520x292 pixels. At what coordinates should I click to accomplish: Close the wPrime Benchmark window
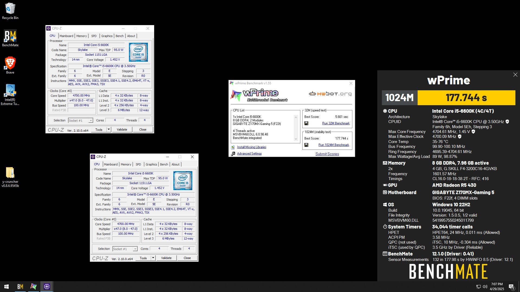coord(351,83)
